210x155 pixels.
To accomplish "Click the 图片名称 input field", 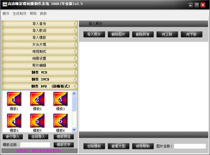I will coord(190,146).
